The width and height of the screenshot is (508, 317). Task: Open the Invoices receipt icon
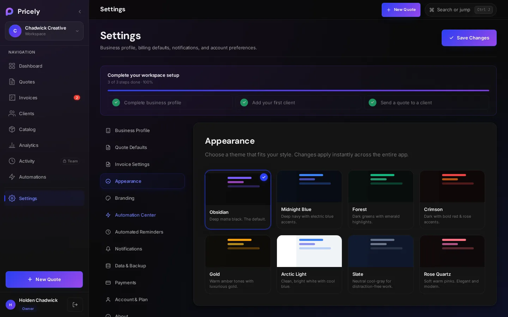click(12, 98)
